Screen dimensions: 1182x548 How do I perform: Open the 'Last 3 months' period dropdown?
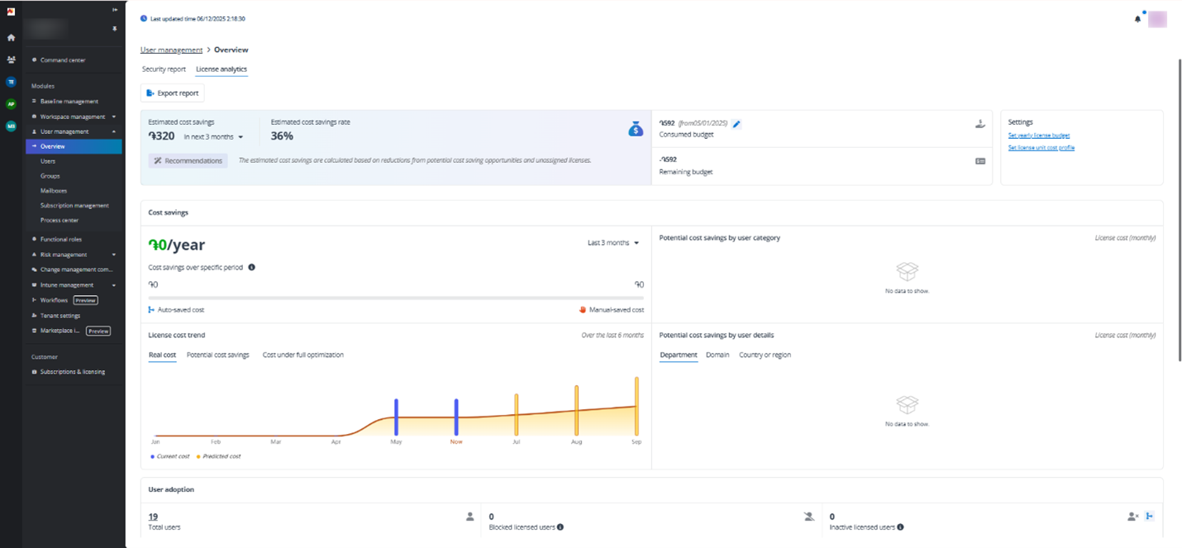[x=613, y=243]
